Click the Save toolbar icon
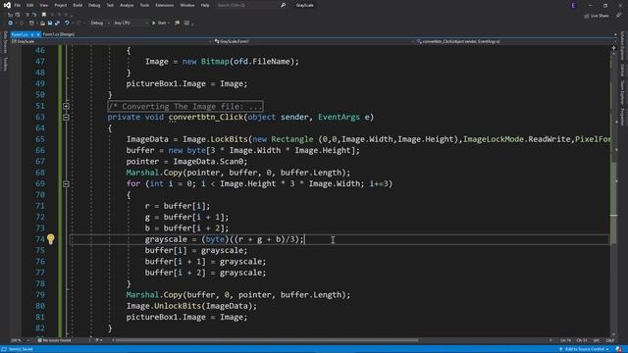Image resolution: width=628 pixels, height=353 pixels. [50, 24]
